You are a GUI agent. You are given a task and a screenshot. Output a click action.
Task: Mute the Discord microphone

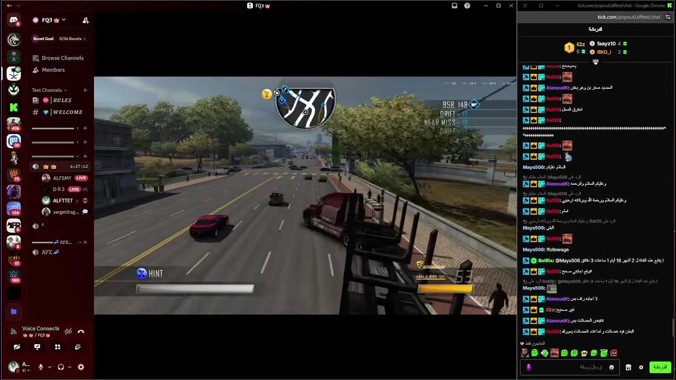click(x=41, y=367)
